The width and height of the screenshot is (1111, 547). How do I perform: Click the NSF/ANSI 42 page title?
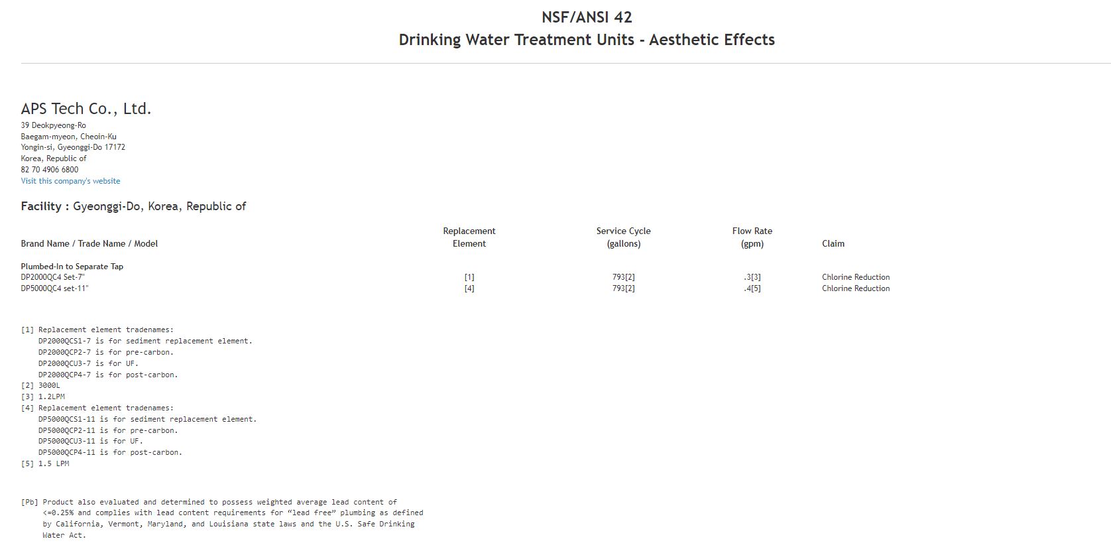[587, 17]
